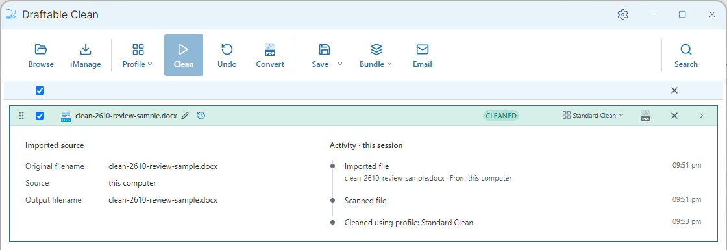Uncheck the clean-2610-review-sample.docx checkbox

pyautogui.click(x=40, y=116)
